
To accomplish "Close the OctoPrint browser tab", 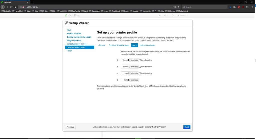I will coord(27,2).
